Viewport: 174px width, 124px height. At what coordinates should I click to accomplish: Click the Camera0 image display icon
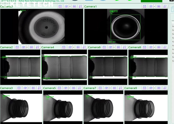(74, 7)
